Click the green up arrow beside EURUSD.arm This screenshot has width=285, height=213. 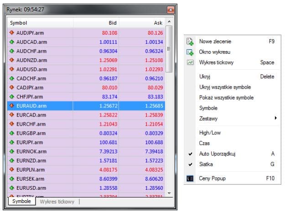(x=12, y=188)
